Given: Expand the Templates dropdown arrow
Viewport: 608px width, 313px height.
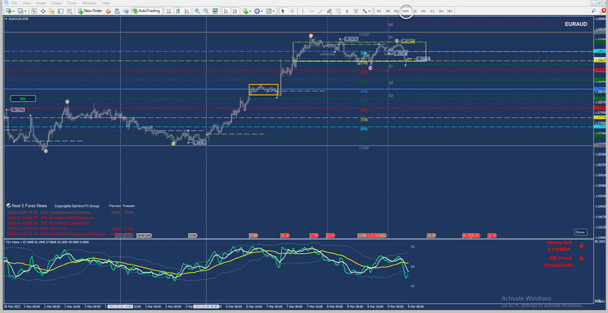Looking at the screenshot, I should 274,11.
